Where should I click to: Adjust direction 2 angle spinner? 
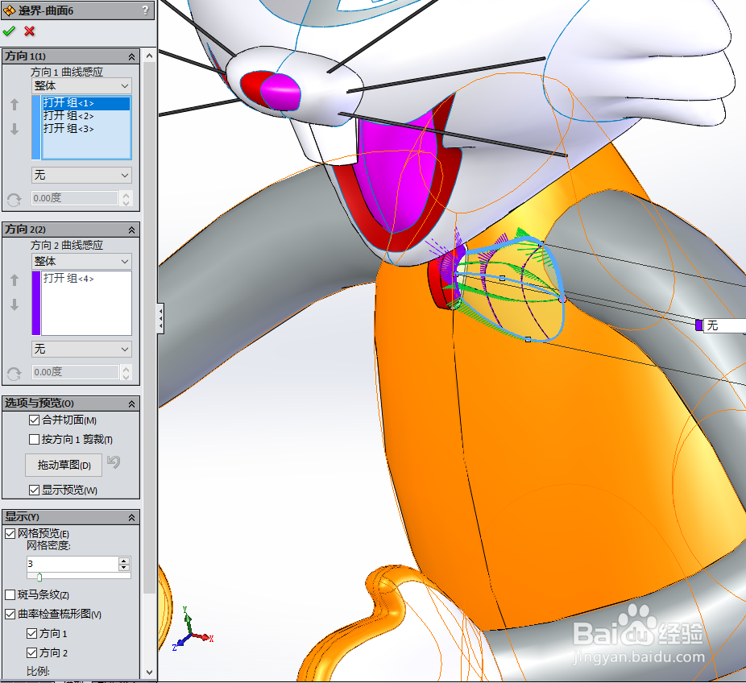[x=126, y=372]
